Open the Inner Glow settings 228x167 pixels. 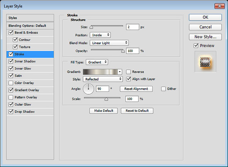pyautogui.click(x=23, y=69)
